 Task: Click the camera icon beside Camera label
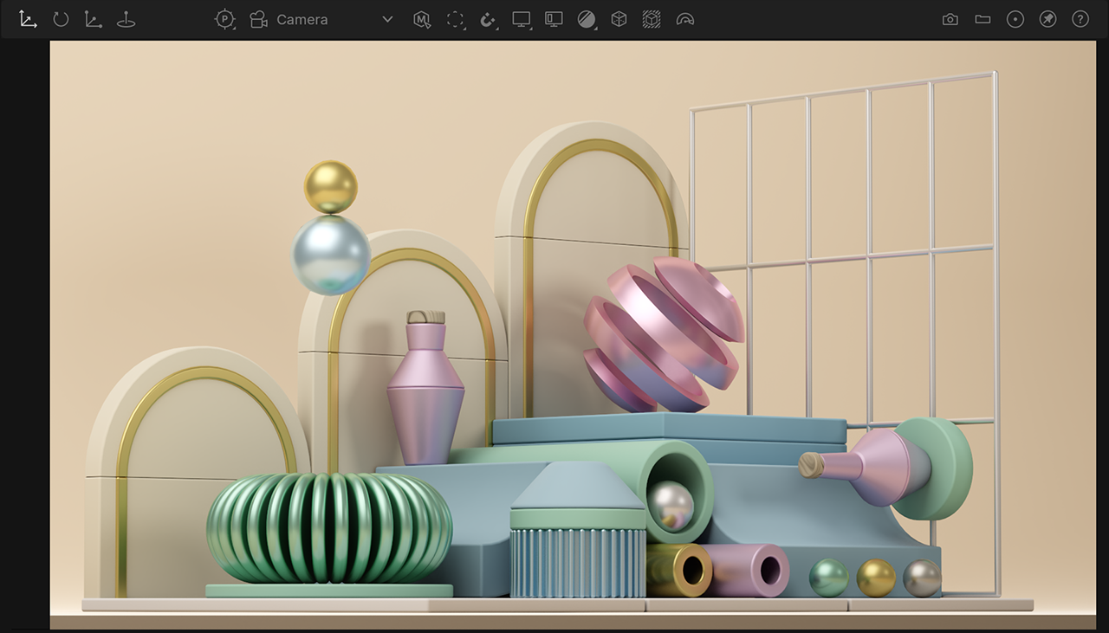[x=258, y=19]
